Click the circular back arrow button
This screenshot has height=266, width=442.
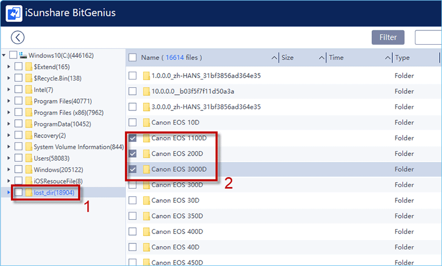tap(18, 38)
